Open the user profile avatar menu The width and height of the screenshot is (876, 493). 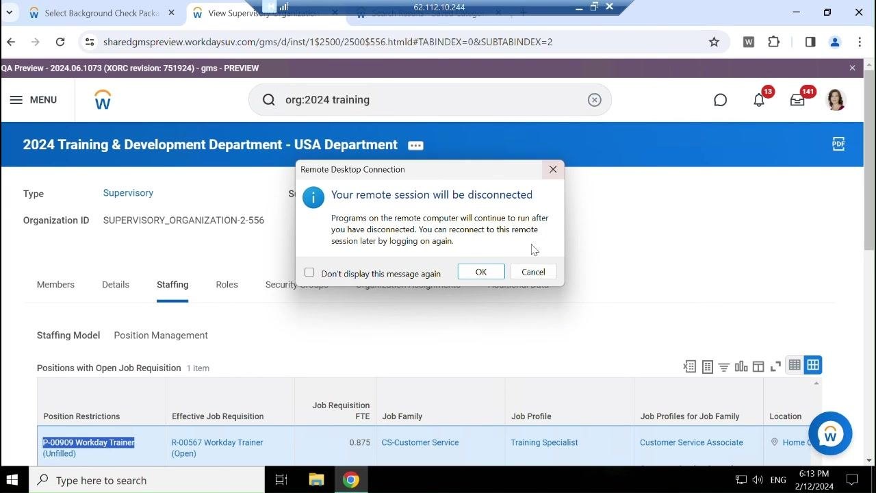[836, 100]
